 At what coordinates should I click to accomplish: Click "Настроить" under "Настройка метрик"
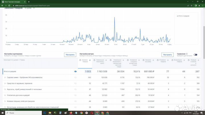click(x=167, y=55)
